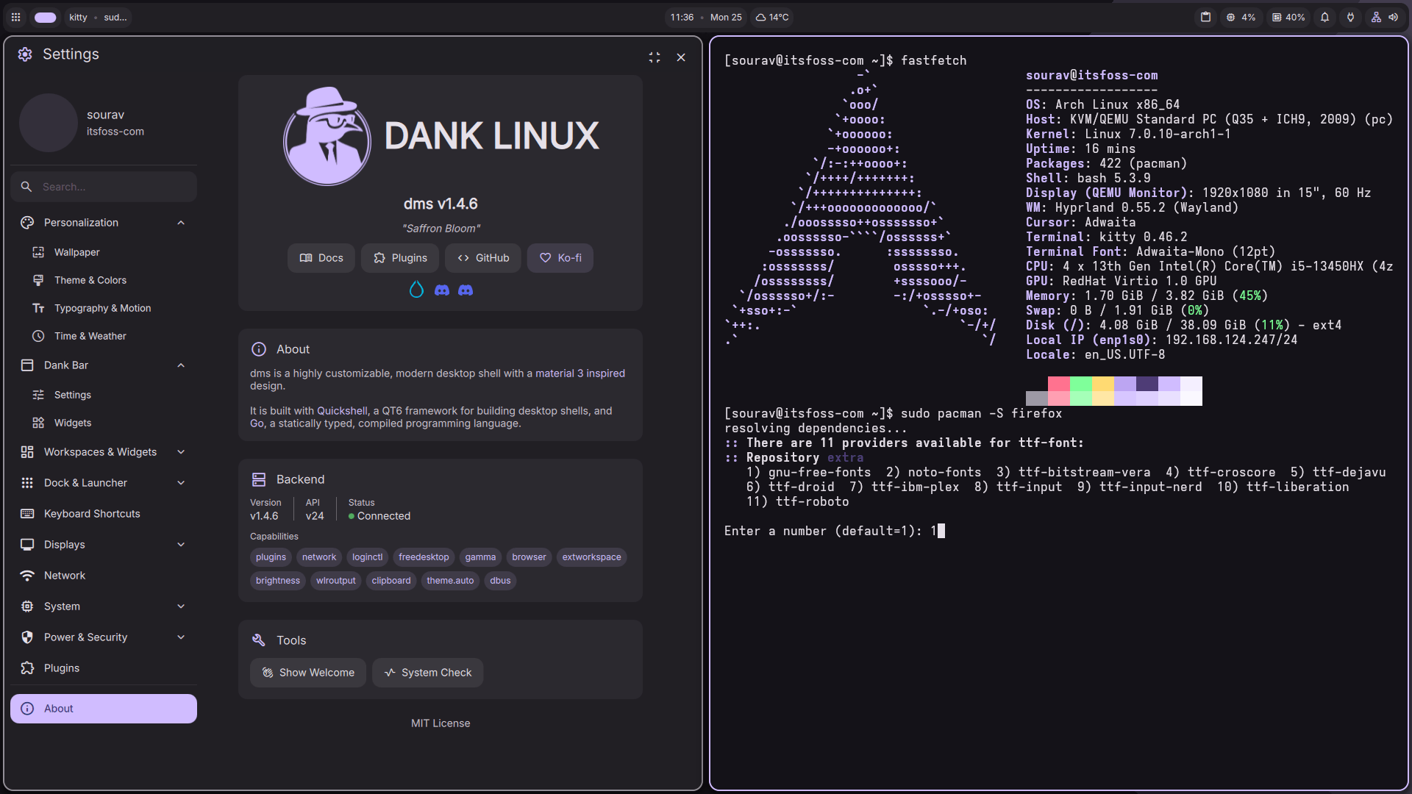
Task: Expand the Displays section
Action: tap(181, 545)
